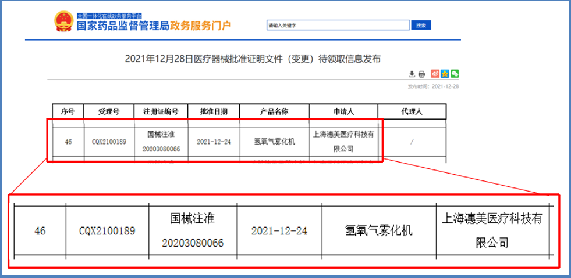Image resolution: width=571 pixels, height=278 pixels.
Task: Click the 产品名称 column header
Action: (275, 111)
